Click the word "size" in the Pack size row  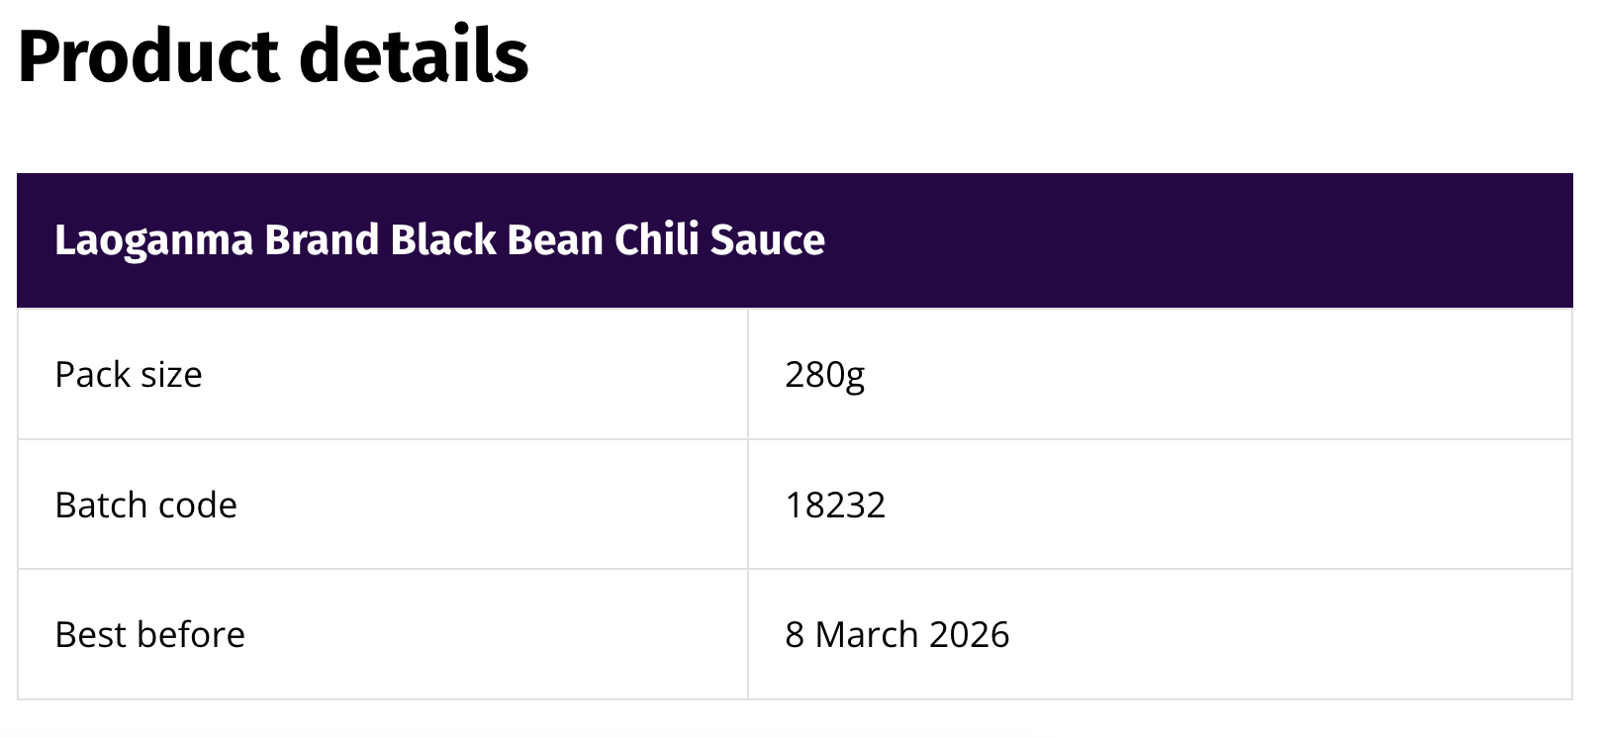pos(171,374)
